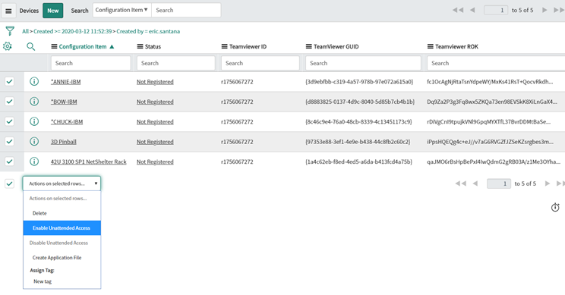The image size is (565, 295).
Task: Preview 42U 3100 SP1 NetShelter info icon
Action: pyautogui.click(x=34, y=162)
